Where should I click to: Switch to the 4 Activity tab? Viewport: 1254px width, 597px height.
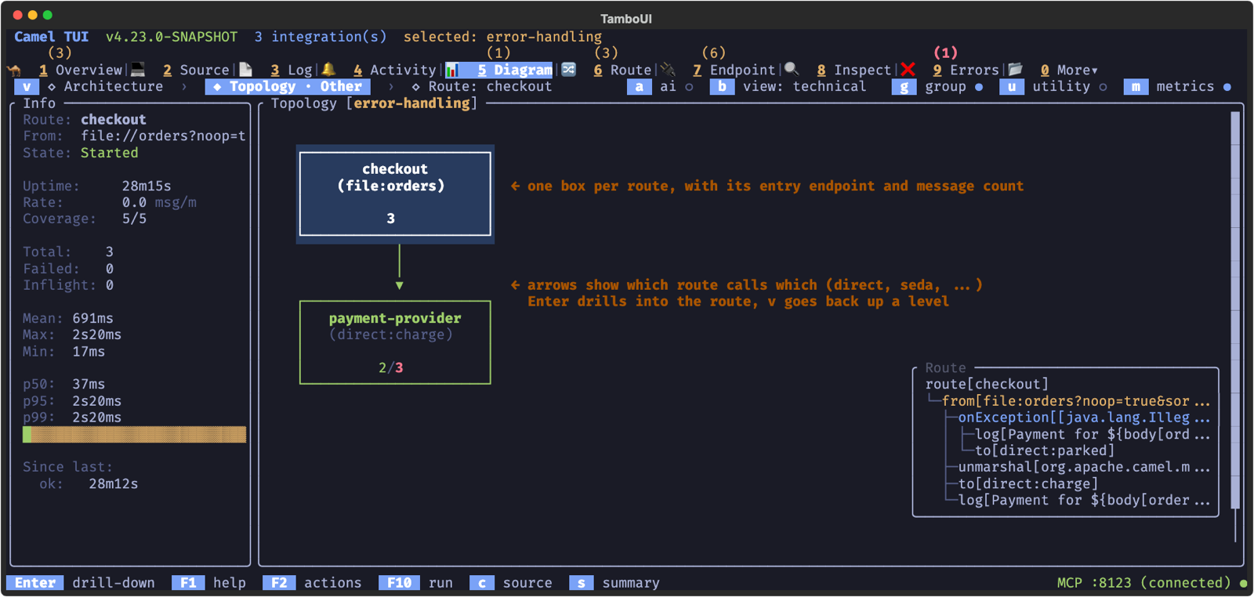(x=394, y=70)
